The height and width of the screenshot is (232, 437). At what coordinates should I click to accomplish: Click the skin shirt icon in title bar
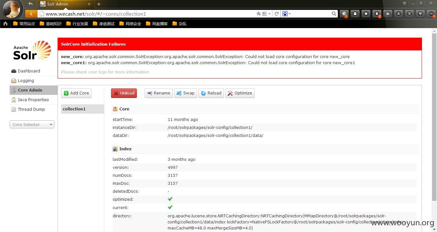405,3
